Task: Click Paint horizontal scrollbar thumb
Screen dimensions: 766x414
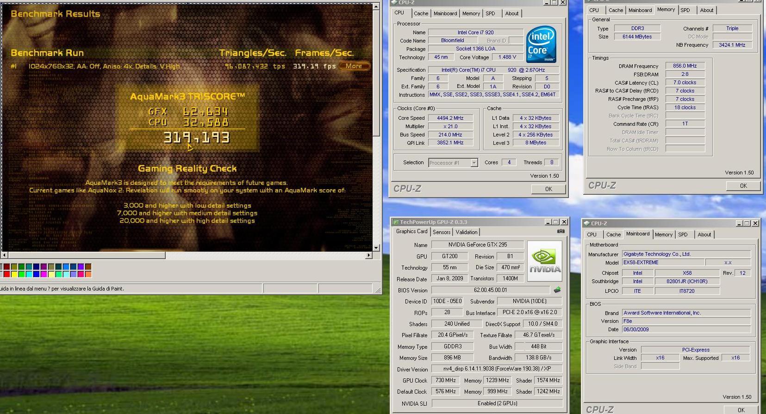Action: 86,255
